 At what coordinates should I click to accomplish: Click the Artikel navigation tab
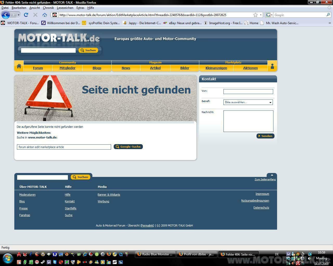pyautogui.click(x=155, y=68)
